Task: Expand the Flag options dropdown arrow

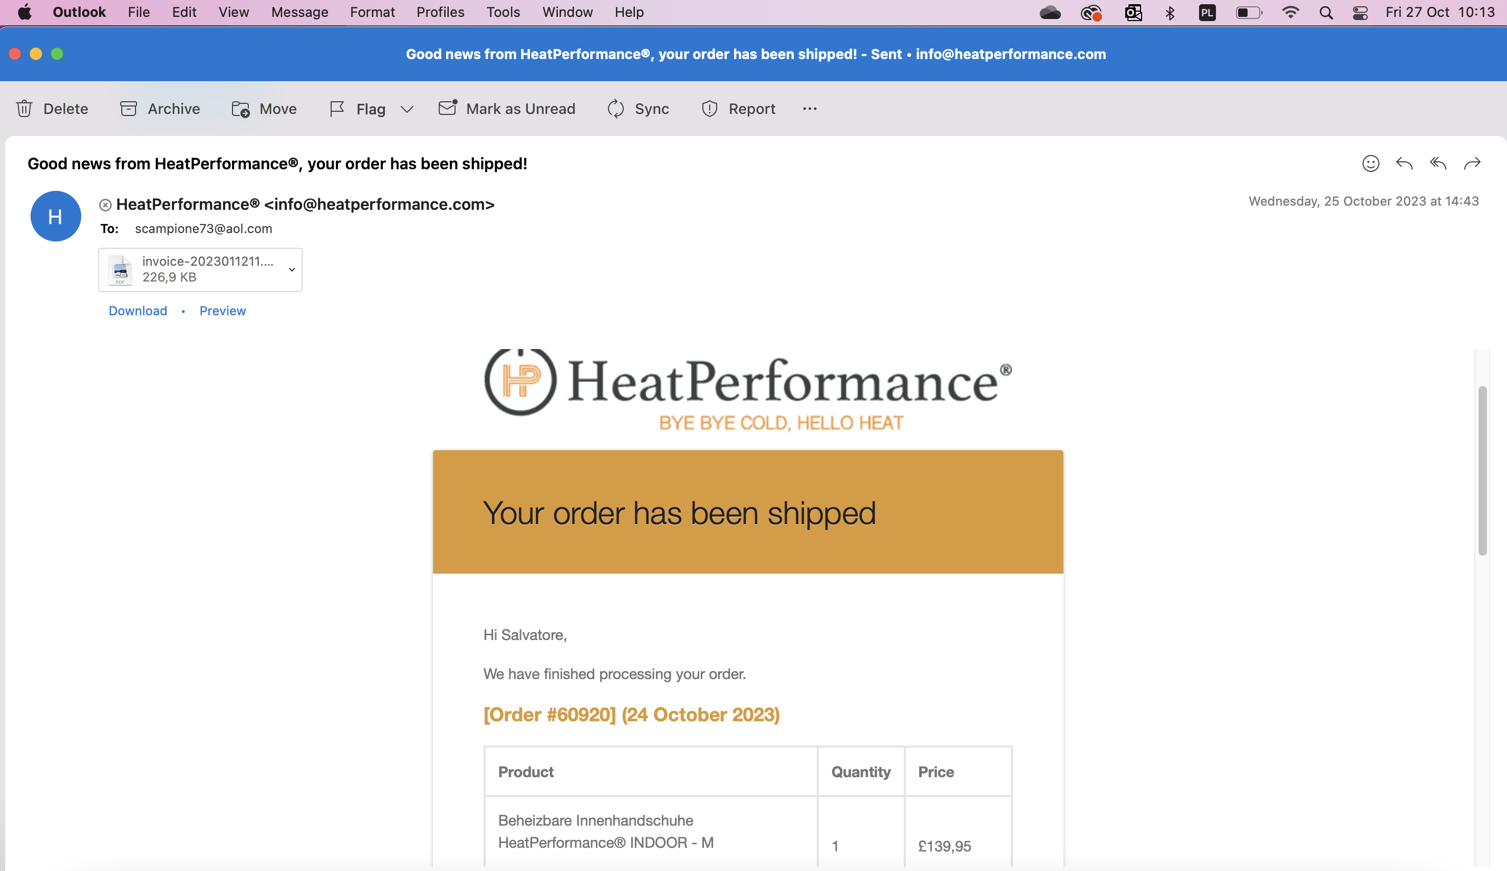Action: pyautogui.click(x=407, y=109)
